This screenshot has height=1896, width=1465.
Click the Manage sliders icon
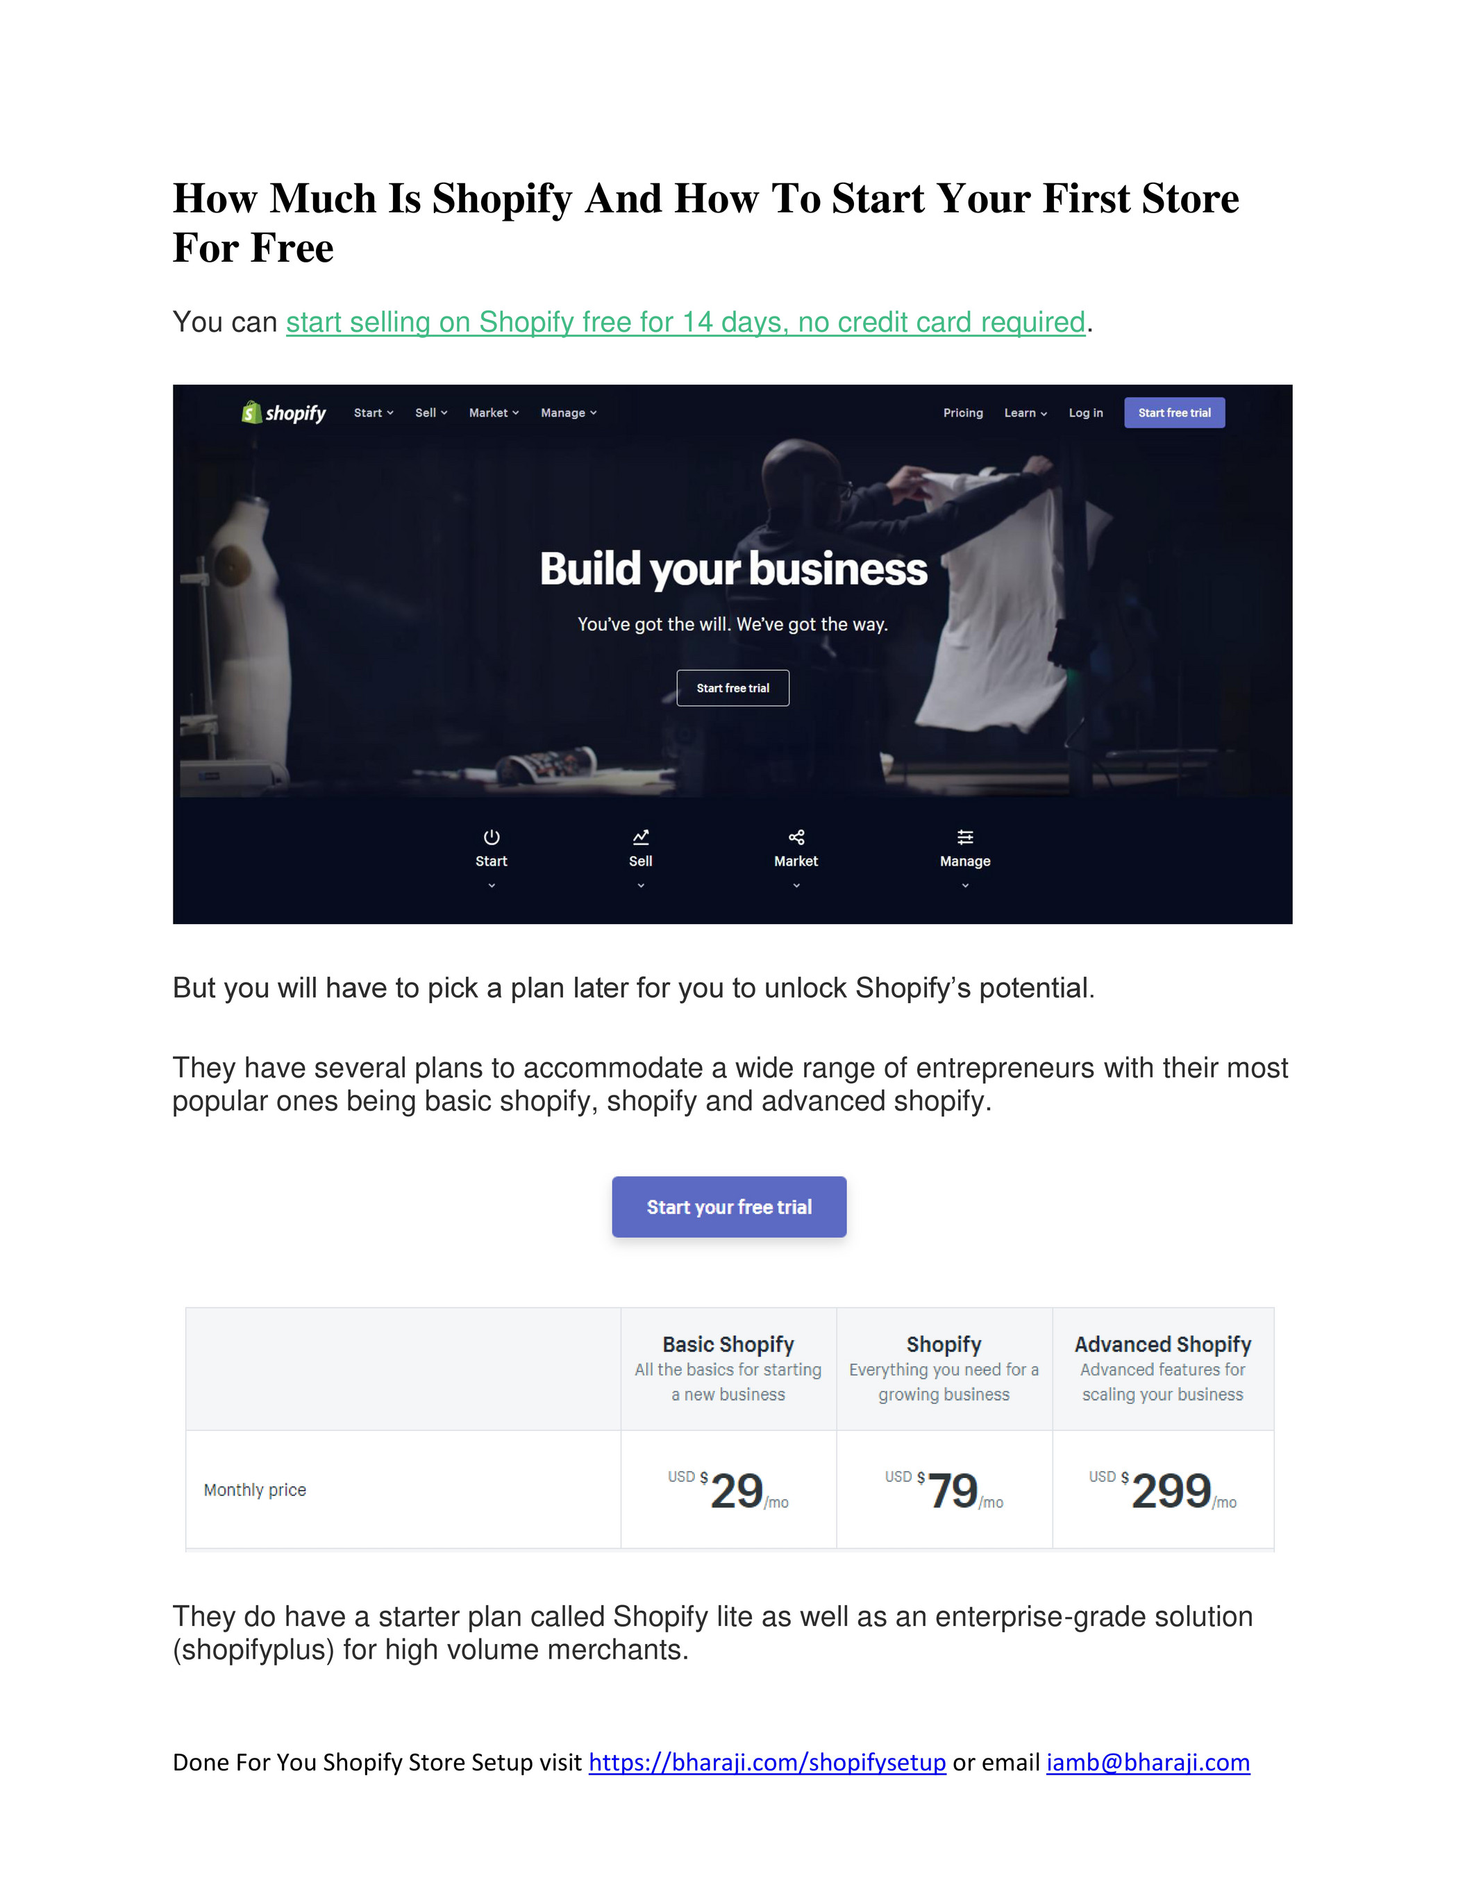coord(965,837)
